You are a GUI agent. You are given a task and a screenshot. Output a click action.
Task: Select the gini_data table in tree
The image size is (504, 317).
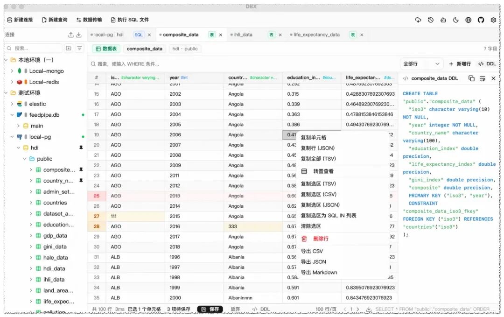pos(55,247)
